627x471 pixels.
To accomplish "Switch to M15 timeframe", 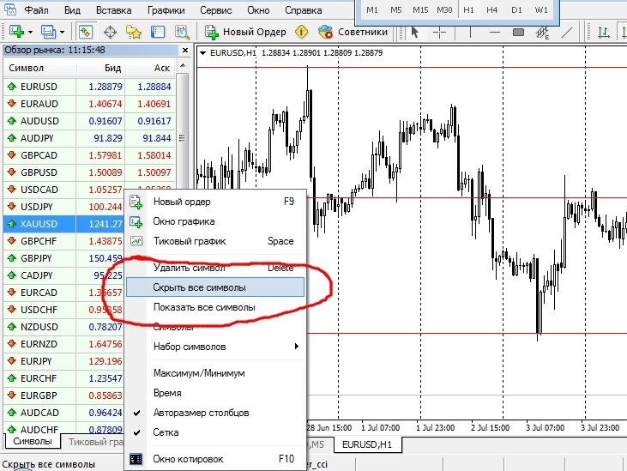I will pos(420,10).
